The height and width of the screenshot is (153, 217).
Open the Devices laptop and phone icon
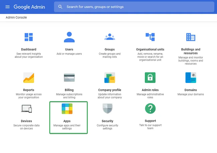(x=26, y=109)
